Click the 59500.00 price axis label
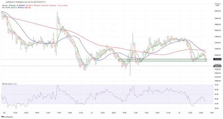Viewport: 223px width, 119px height. click(x=218, y=11)
